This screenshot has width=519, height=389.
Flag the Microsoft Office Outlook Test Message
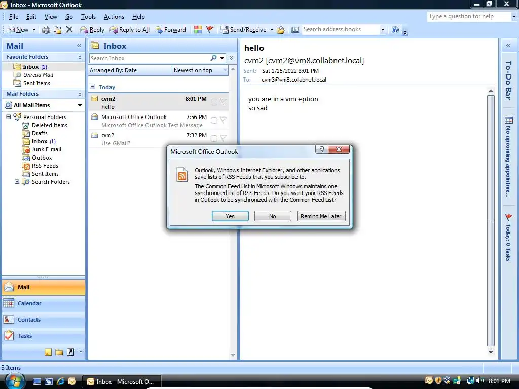coord(224,120)
